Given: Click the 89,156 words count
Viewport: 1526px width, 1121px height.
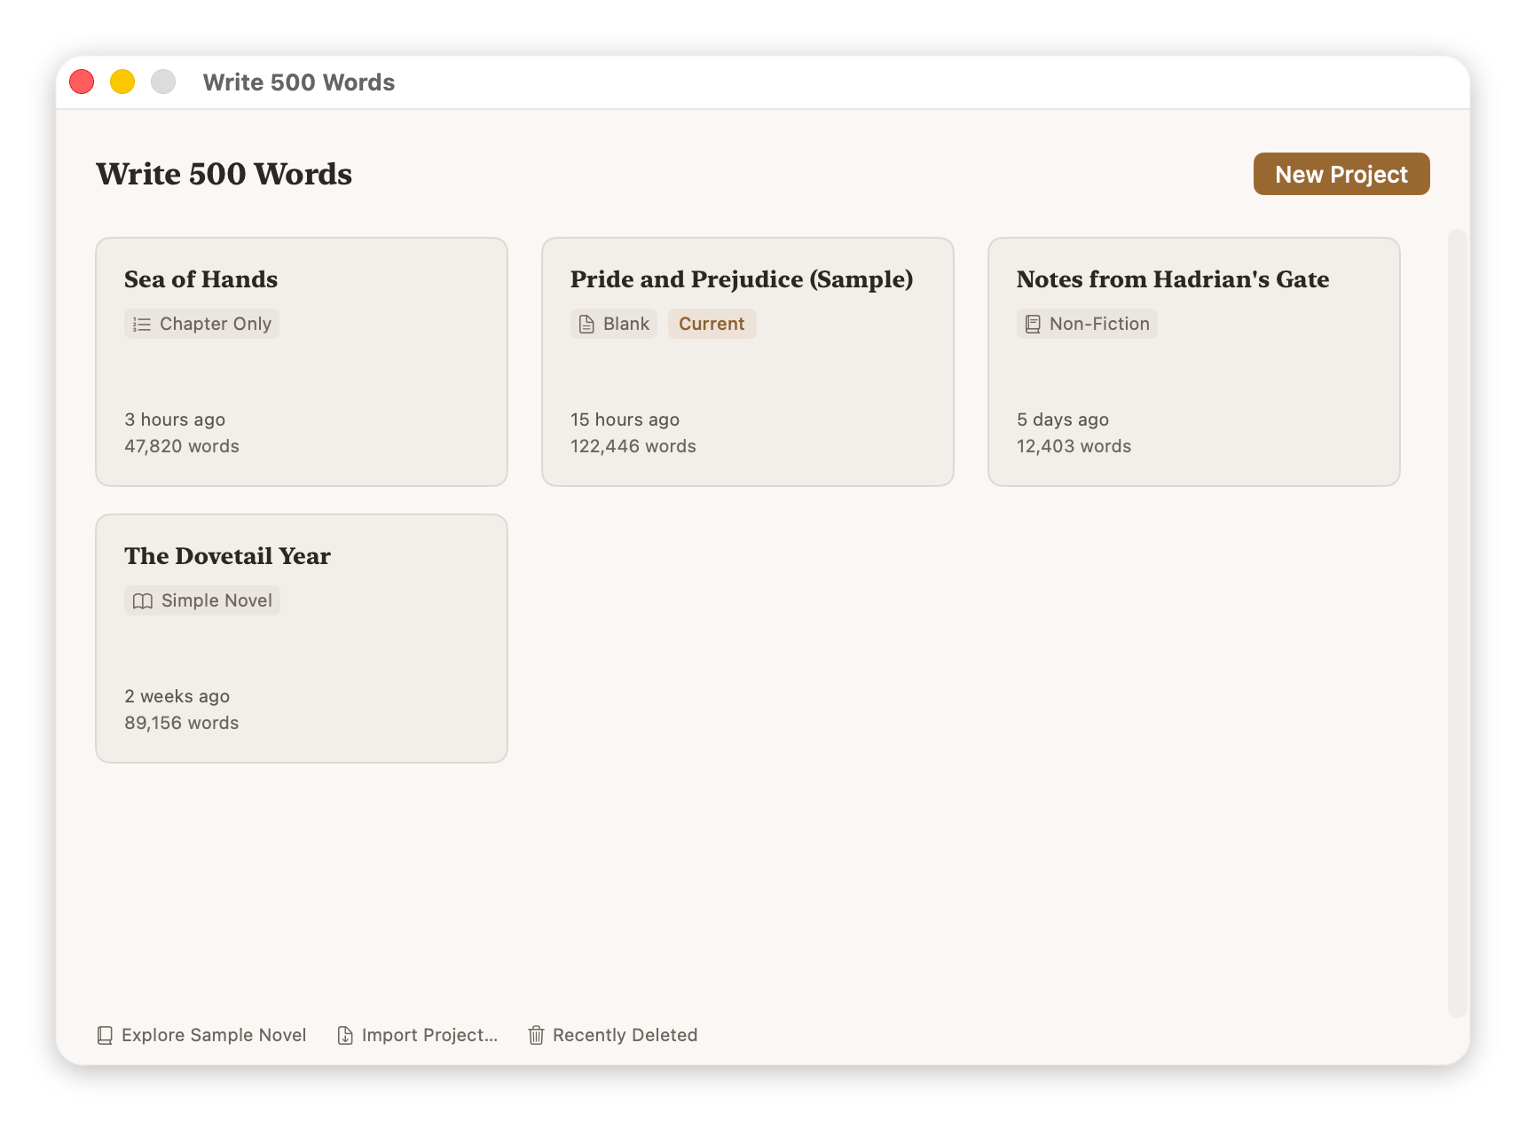Looking at the screenshot, I should point(182,723).
